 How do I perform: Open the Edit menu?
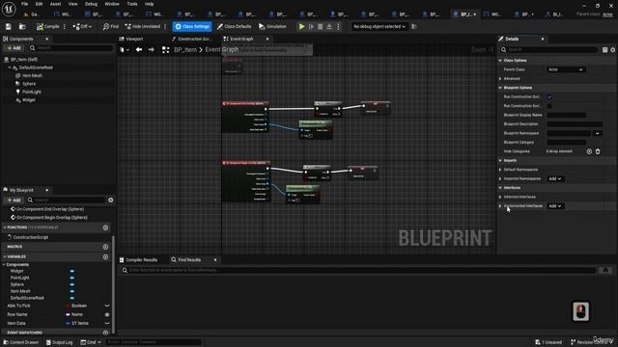coord(39,4)
